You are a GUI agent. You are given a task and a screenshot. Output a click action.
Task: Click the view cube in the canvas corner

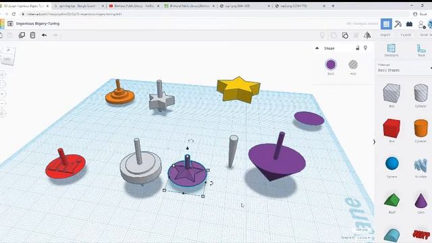pos(7,56)
